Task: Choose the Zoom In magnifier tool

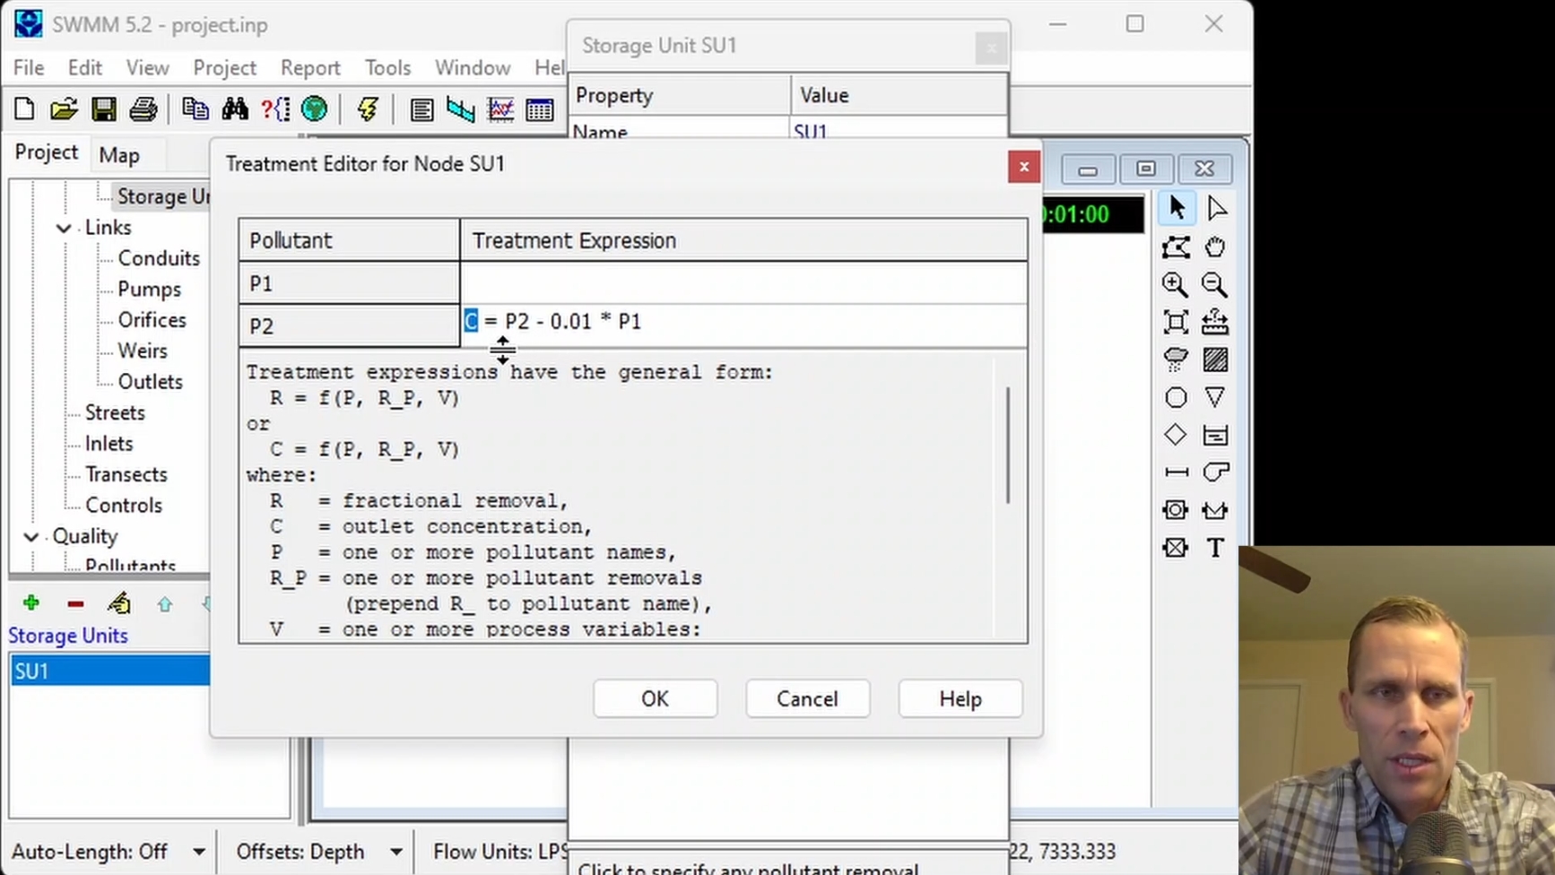Action: [1175, 285]
